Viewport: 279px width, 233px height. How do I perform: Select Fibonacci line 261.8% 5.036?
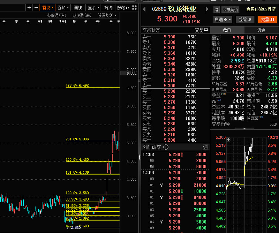[x=92, y=141]
